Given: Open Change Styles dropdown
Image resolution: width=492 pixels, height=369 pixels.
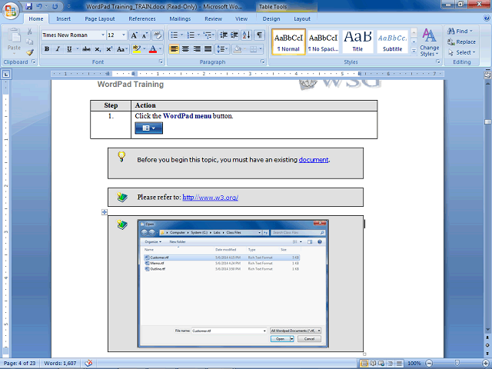Looking at the screenshot, I should coord(429,42).
